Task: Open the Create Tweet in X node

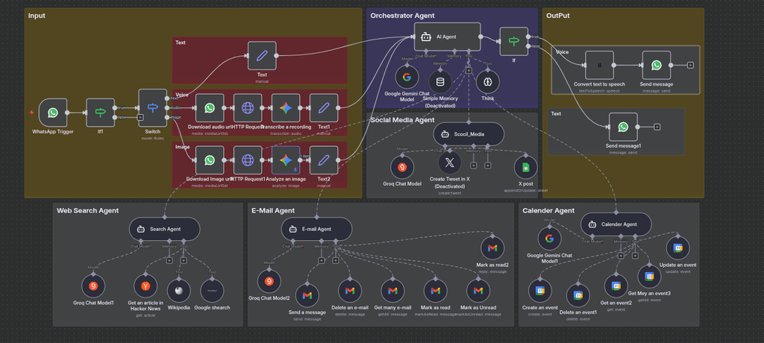Action: click(449, 165)
